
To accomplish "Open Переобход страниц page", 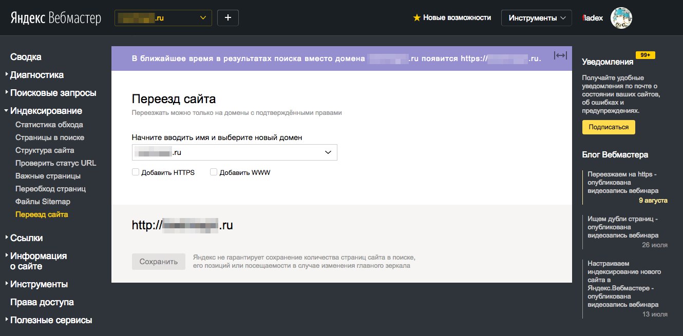I will point(50,189).
